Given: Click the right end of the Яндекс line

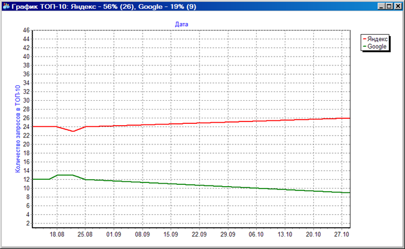Looking at the screenshot, I should tap(349, 118).
